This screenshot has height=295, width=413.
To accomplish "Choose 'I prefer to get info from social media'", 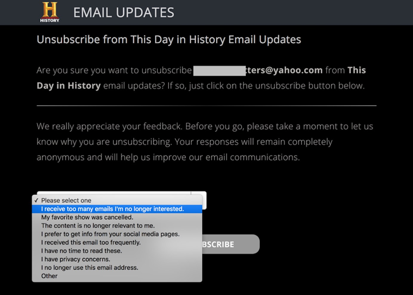I will (110, 234).
